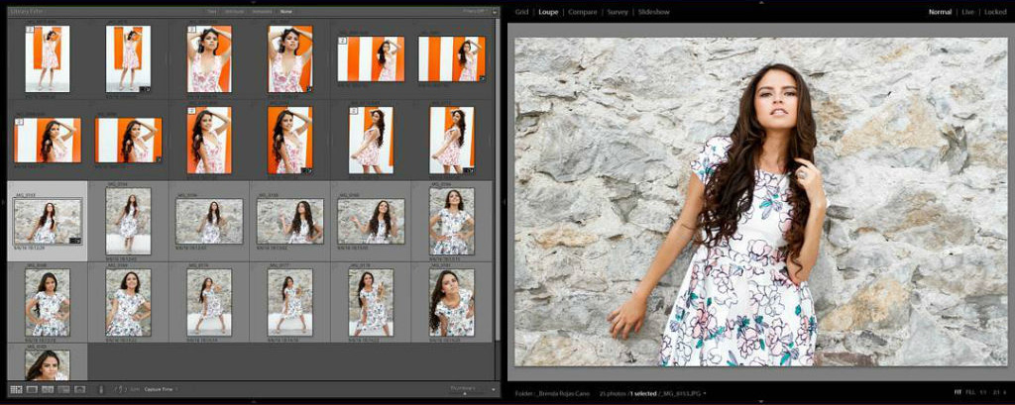Image resolution: width=1015 pixels, height=405 pixels.
Task: Switch to Grid view icon in toolbar
Action: click(x=16, y=389)
